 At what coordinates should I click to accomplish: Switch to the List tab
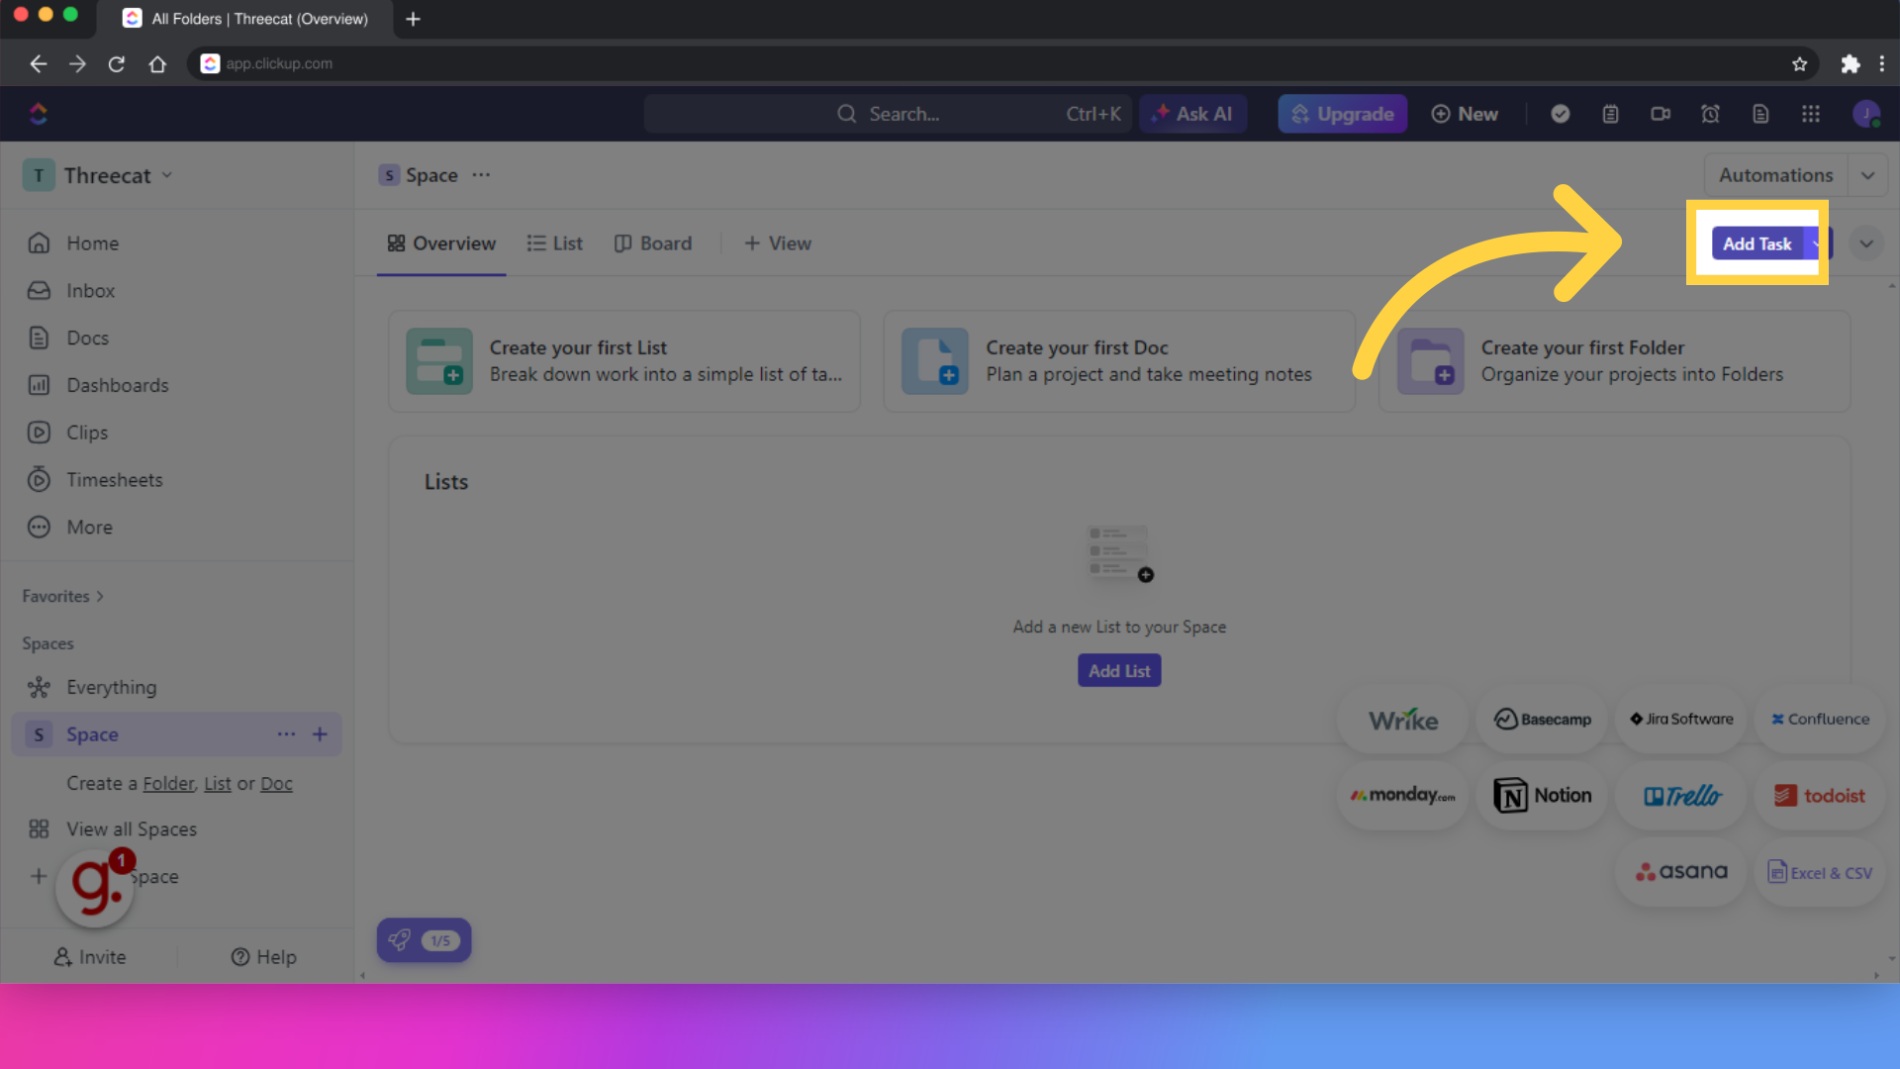click(x=554, y=243)
